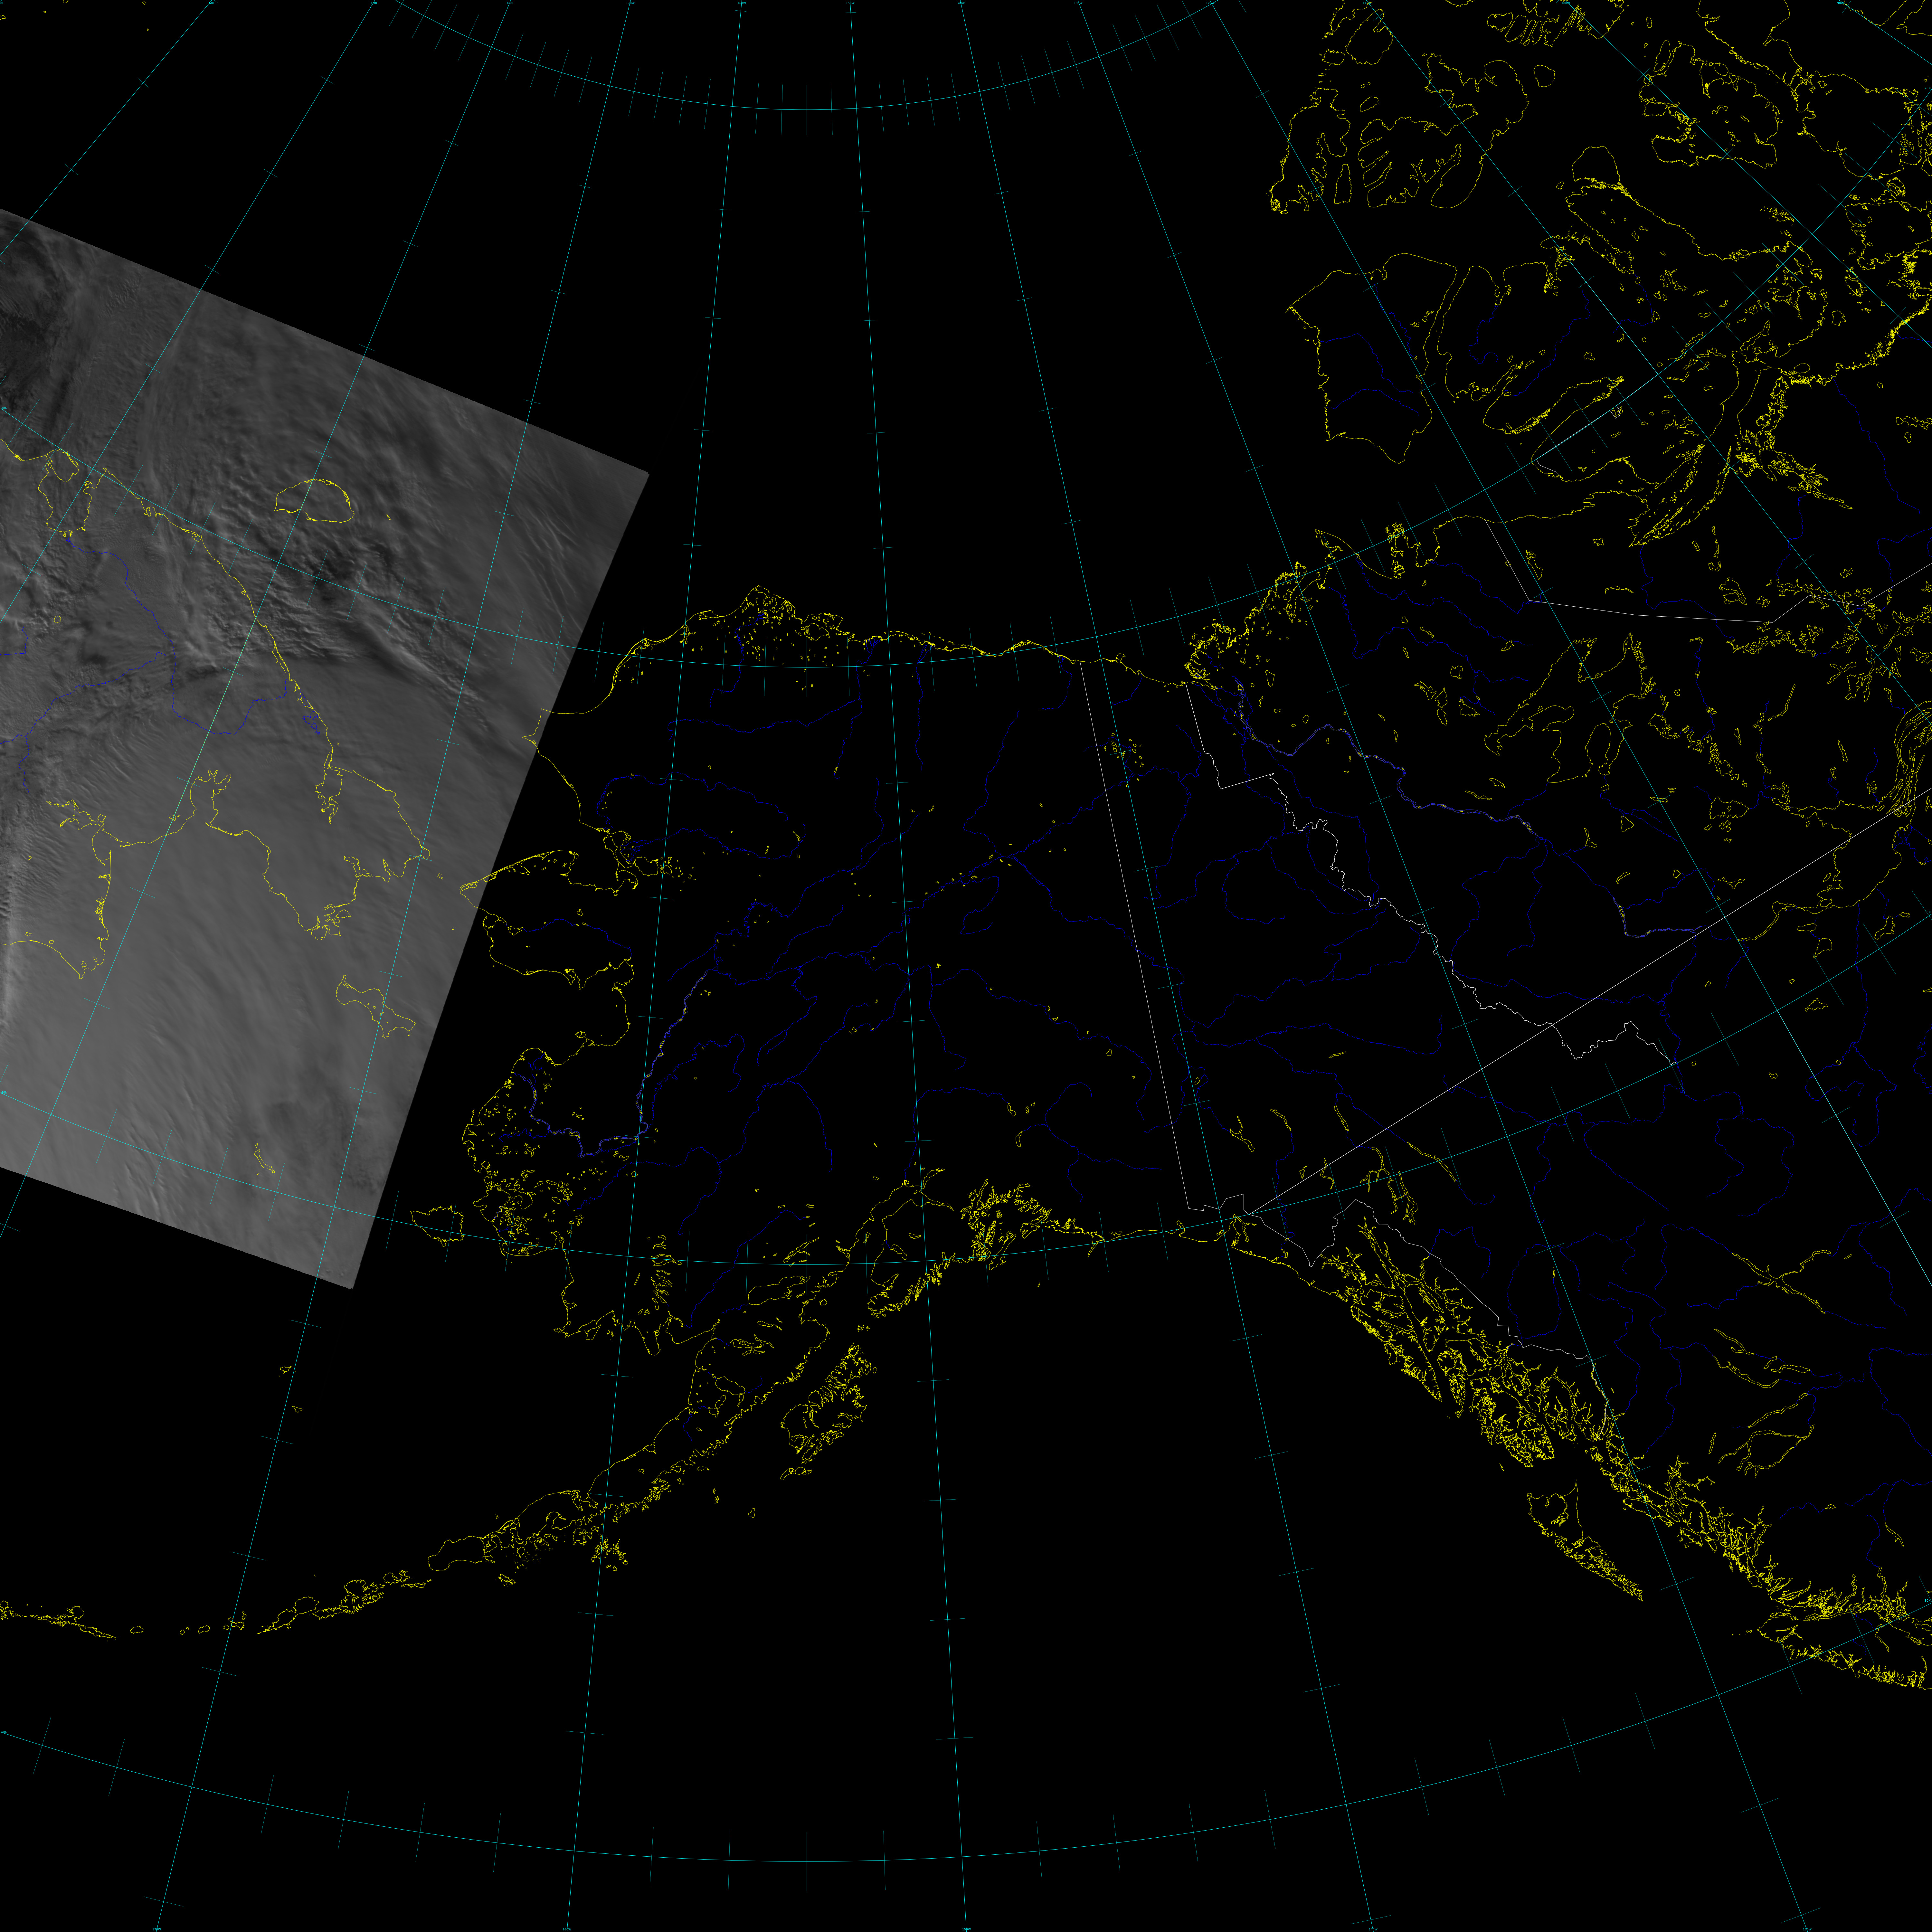The image size is (1932, 1932).
Task: Click the 160W longitude label at top
Action: pos(742,3)
